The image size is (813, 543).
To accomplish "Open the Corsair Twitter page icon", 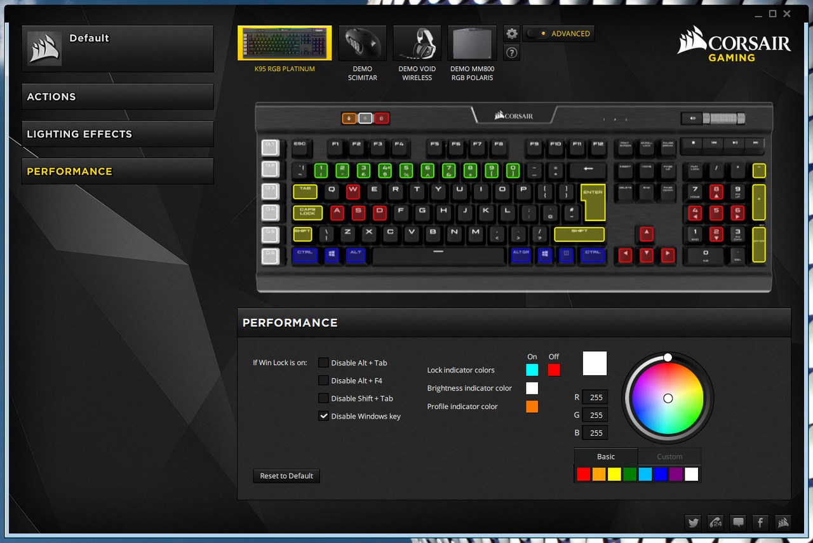I will 694,523.
